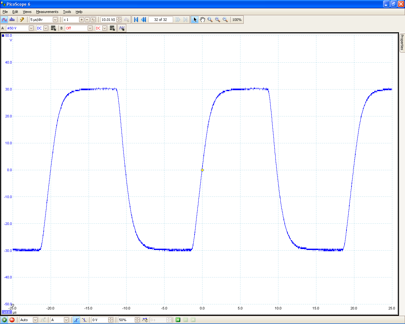Stop capture with red stop button

point(12,320)
